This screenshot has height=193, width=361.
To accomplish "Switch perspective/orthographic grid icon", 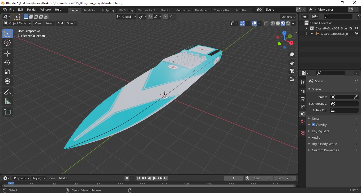I will click(x=292, y=79).
